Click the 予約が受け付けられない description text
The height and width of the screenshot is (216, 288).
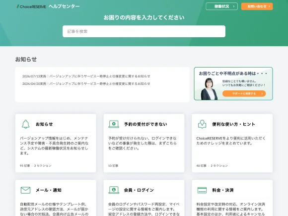coord(143,144)
